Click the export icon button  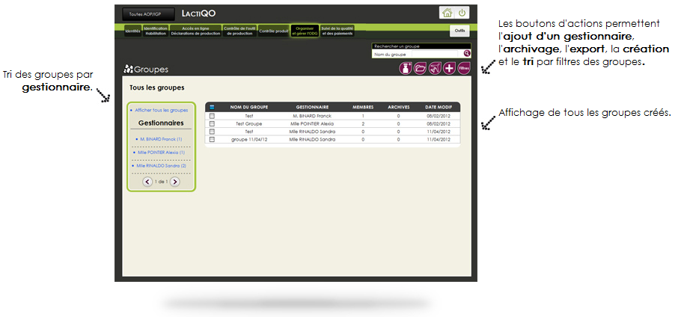click(435, 69)
